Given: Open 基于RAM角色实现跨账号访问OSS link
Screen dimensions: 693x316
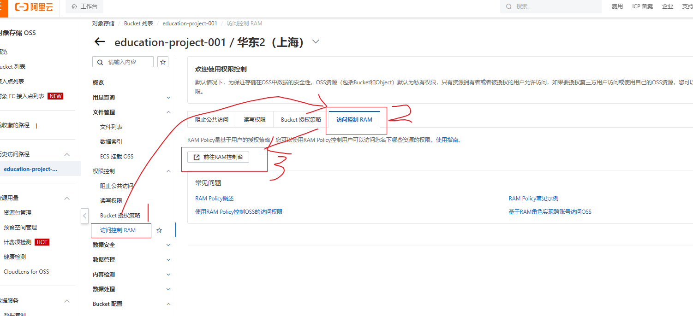Looking at the screenshot, I should click(550, 212).
